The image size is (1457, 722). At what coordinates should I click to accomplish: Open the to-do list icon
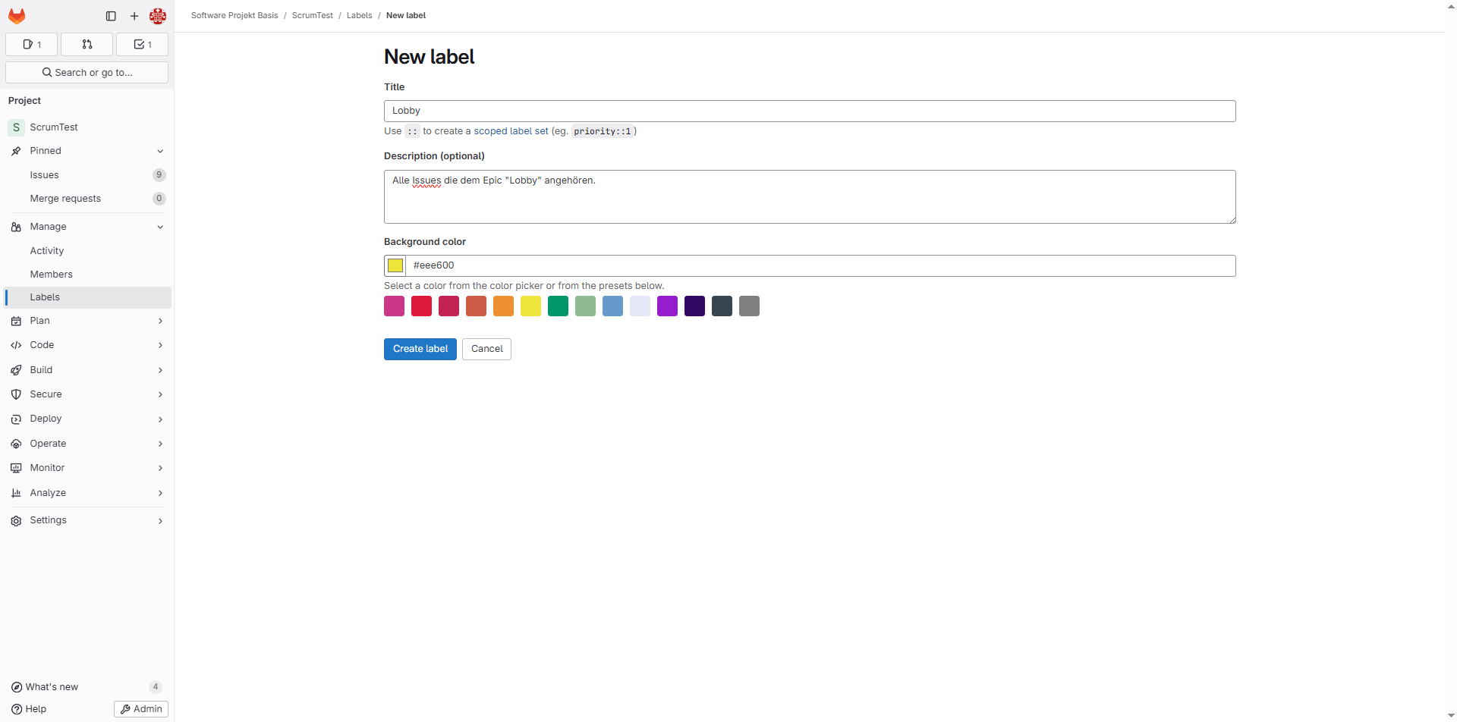point(142,45)
